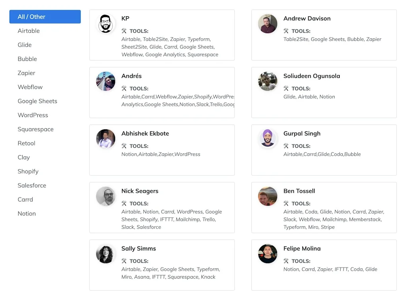
Task: Show experts using Notion
Action: click(x=27, y=213)
